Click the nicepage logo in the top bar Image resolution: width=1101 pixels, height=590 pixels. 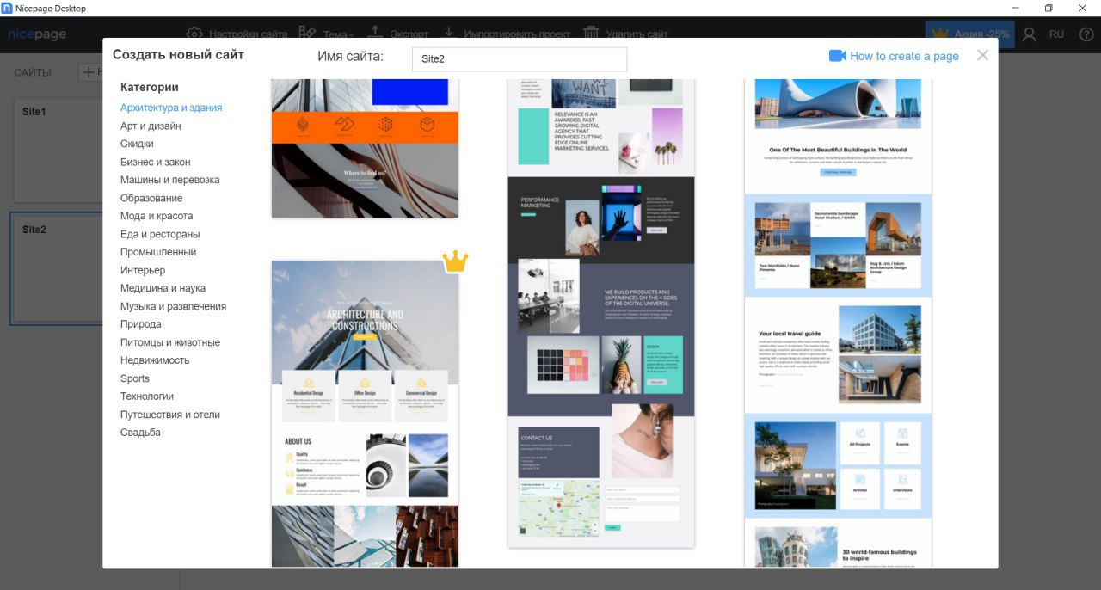point(37,34)
